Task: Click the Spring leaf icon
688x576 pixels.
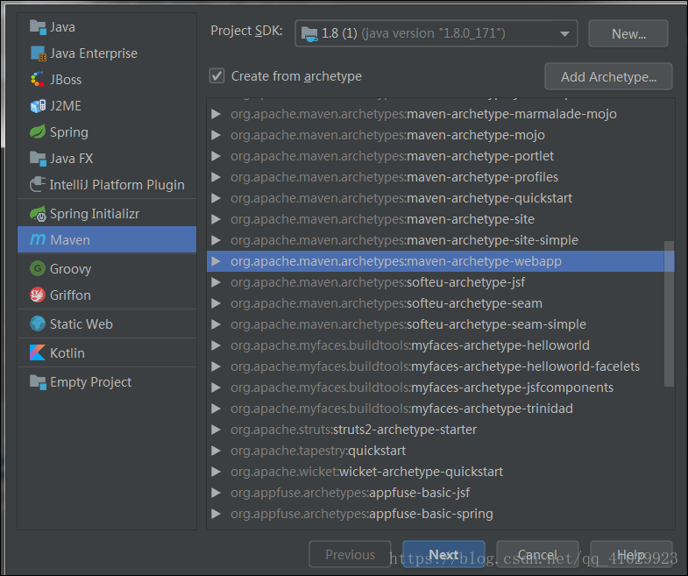Action: [x=38, y=132]
